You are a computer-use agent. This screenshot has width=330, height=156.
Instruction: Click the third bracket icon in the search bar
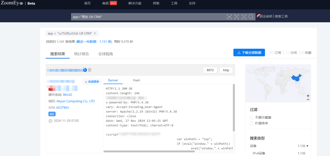244,17
